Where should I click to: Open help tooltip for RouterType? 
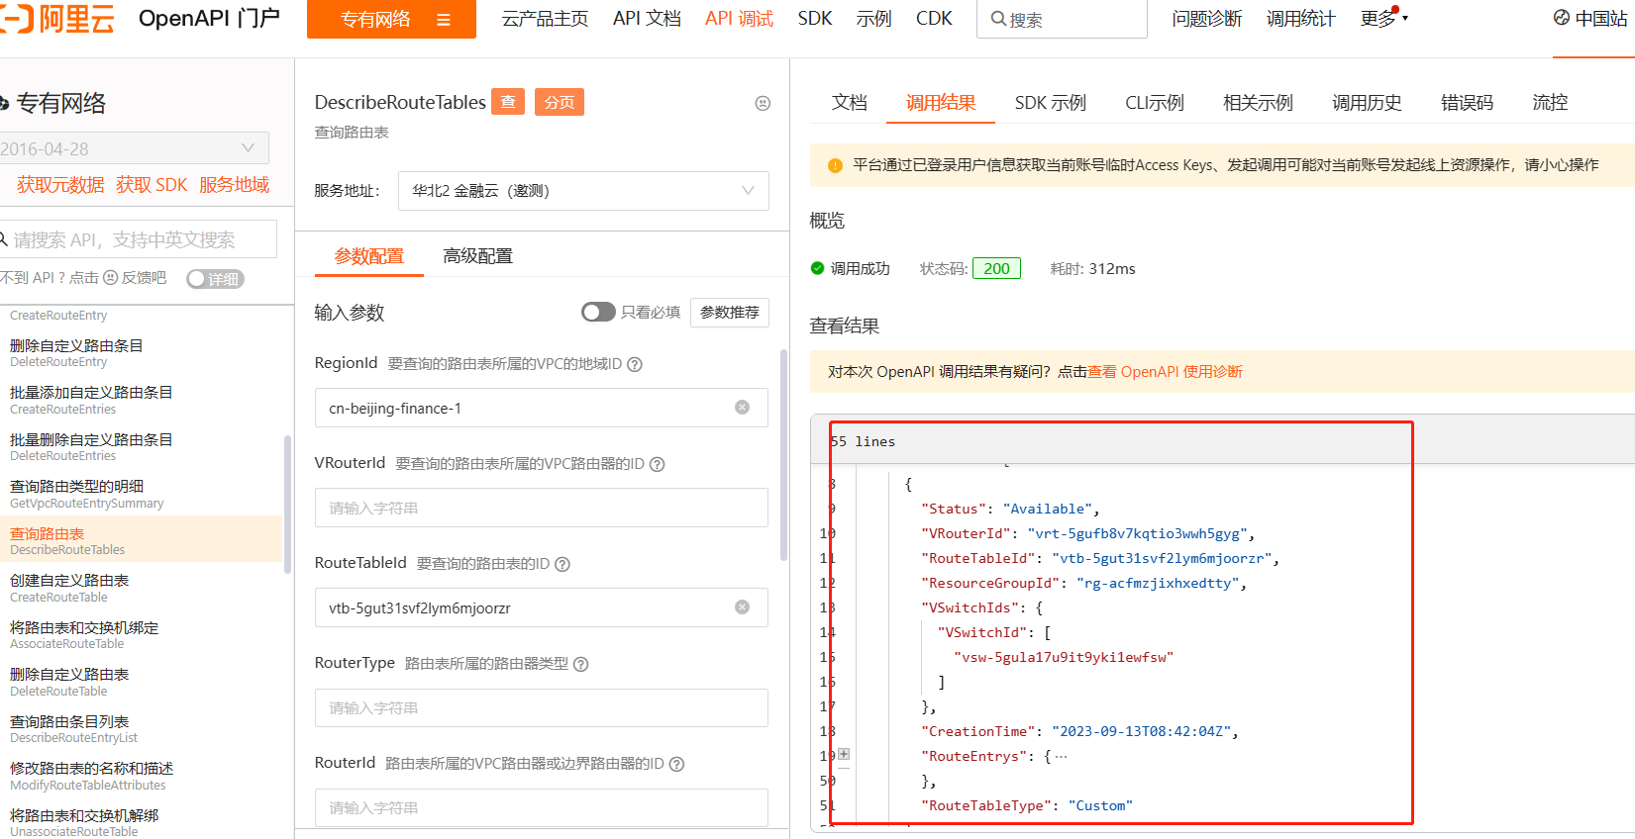(x=581, y=664)
